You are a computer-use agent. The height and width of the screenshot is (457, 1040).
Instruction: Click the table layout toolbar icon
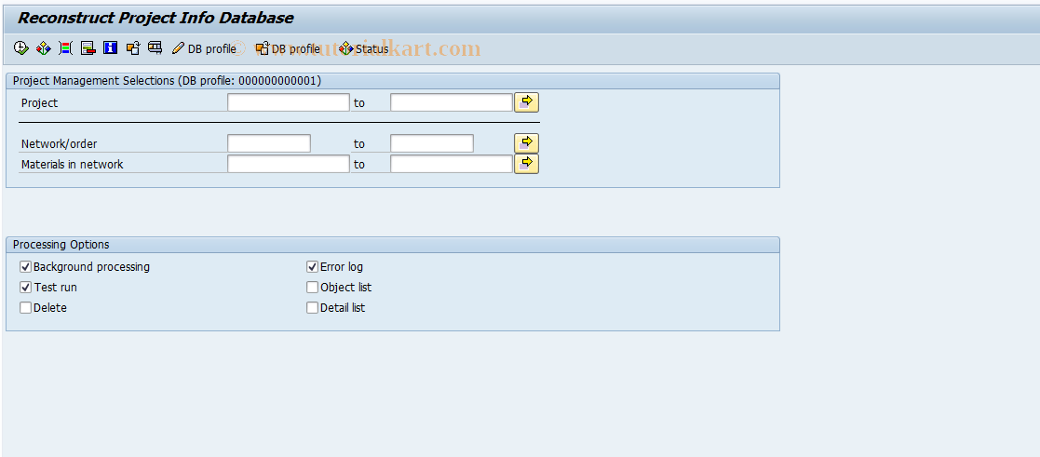pos(155,47)
